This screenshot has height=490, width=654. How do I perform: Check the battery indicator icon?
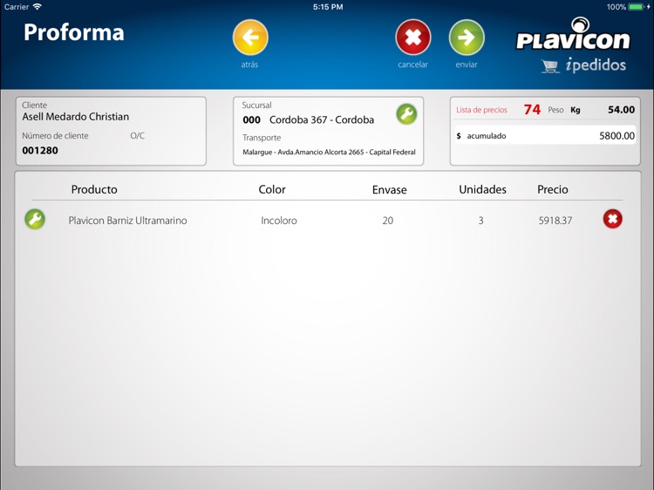[x=637, y=7]
